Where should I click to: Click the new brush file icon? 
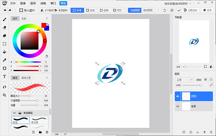tap(33, 132)
